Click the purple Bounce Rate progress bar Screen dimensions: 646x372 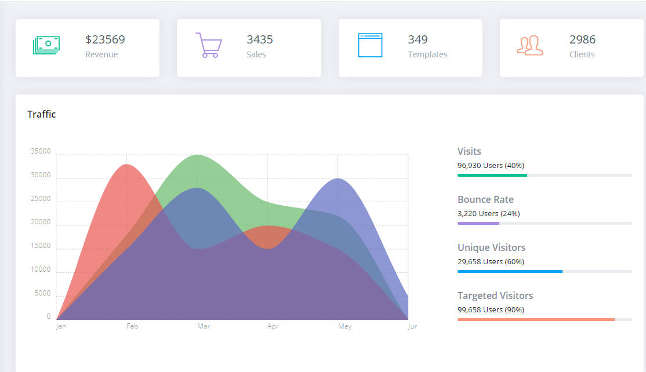[478, 223]
